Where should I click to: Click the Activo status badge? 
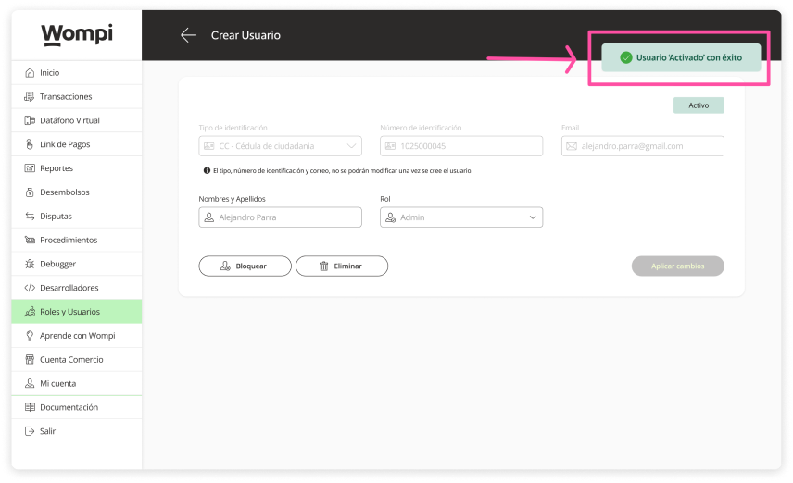click(699, 105)
